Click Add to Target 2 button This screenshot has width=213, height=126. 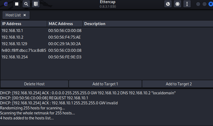click(x=178, y=84)
